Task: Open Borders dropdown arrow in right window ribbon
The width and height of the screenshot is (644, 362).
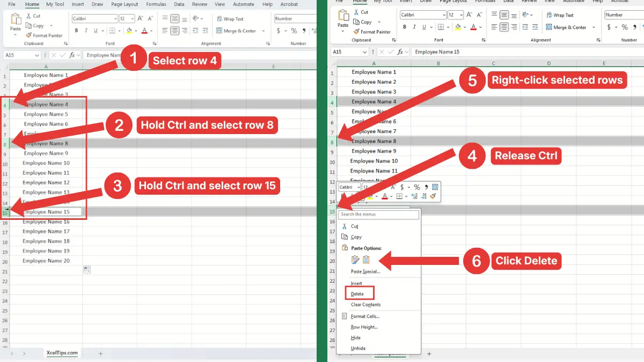Action: (x=448, y=27)
